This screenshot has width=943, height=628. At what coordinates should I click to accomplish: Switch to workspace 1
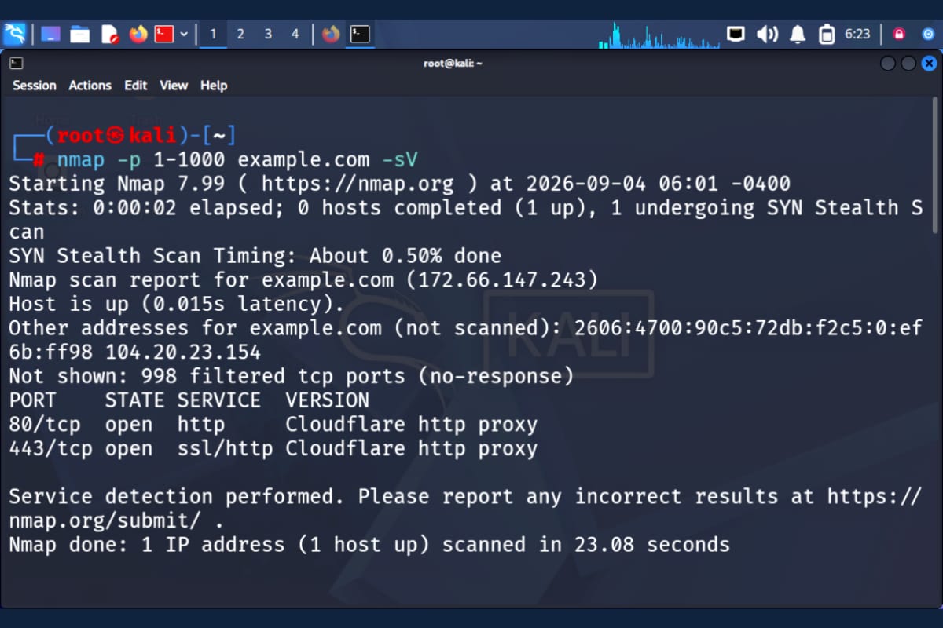tap(213, 34)
